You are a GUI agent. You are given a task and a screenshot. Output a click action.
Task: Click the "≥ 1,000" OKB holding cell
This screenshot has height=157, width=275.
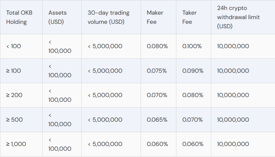point(16,144)
